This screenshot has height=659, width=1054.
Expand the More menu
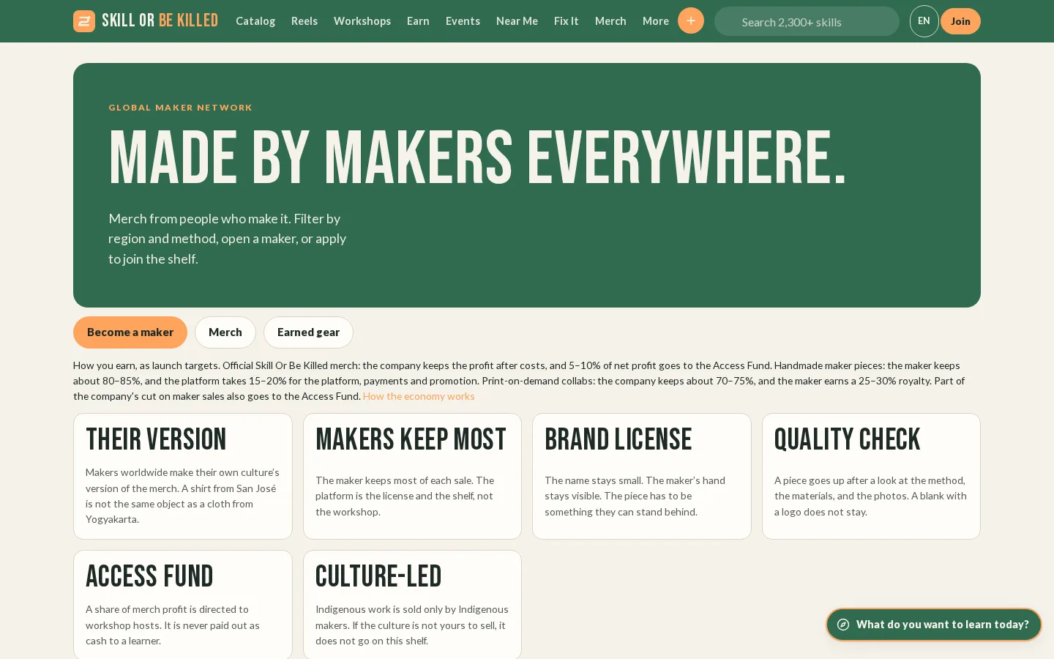coord(656,21)
